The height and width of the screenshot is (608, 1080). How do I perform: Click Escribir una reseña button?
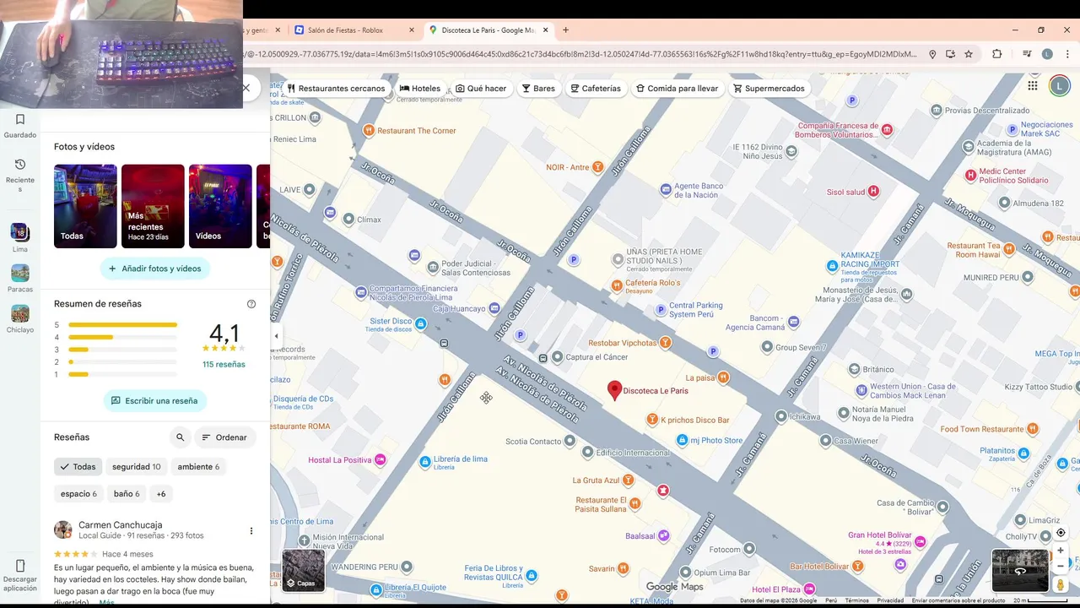154,401
